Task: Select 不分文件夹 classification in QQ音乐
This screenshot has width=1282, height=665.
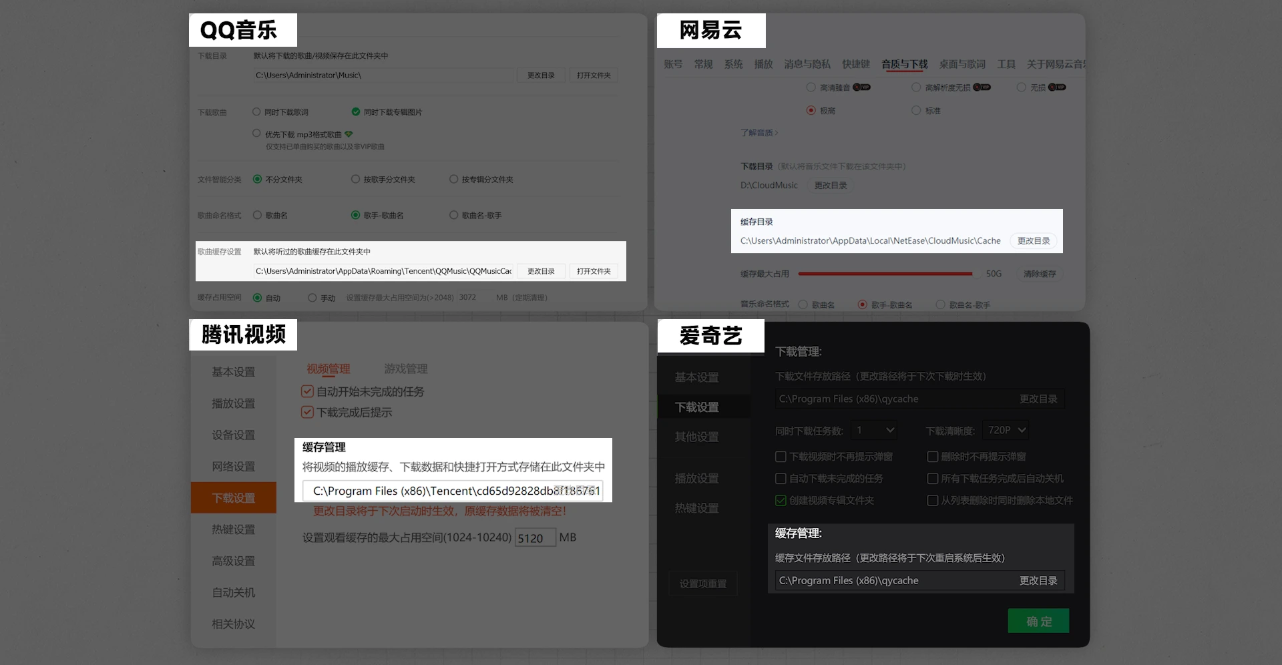Action: coord(257,179)
